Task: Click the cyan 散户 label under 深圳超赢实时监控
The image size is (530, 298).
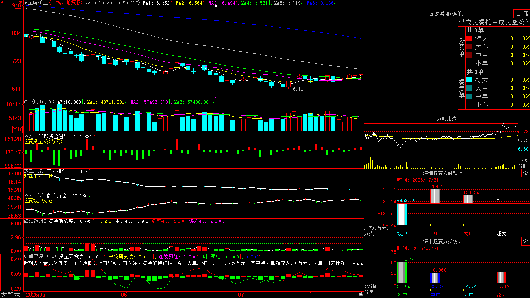Action: click(x=402, y=233)
